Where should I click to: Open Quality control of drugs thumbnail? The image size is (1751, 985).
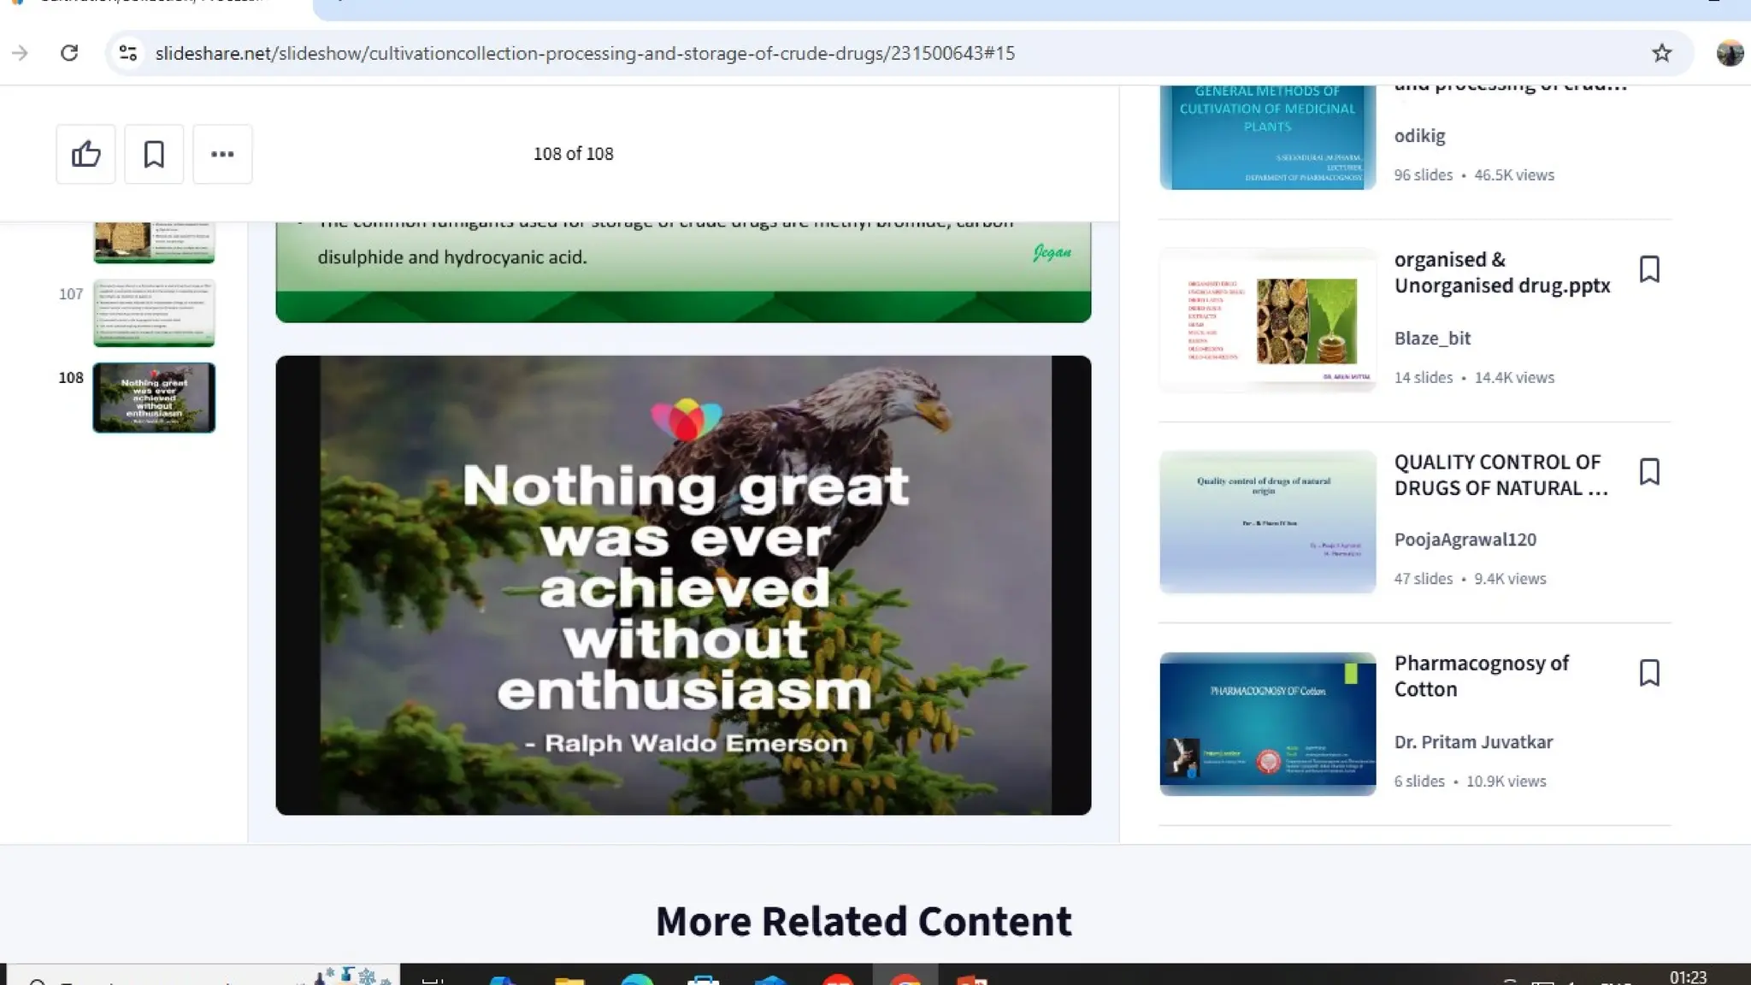click(1267, 522)
